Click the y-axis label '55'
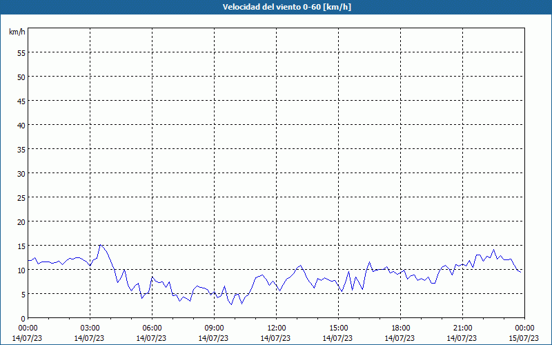Screen dimensions: 552x345 tap(21, 53)
